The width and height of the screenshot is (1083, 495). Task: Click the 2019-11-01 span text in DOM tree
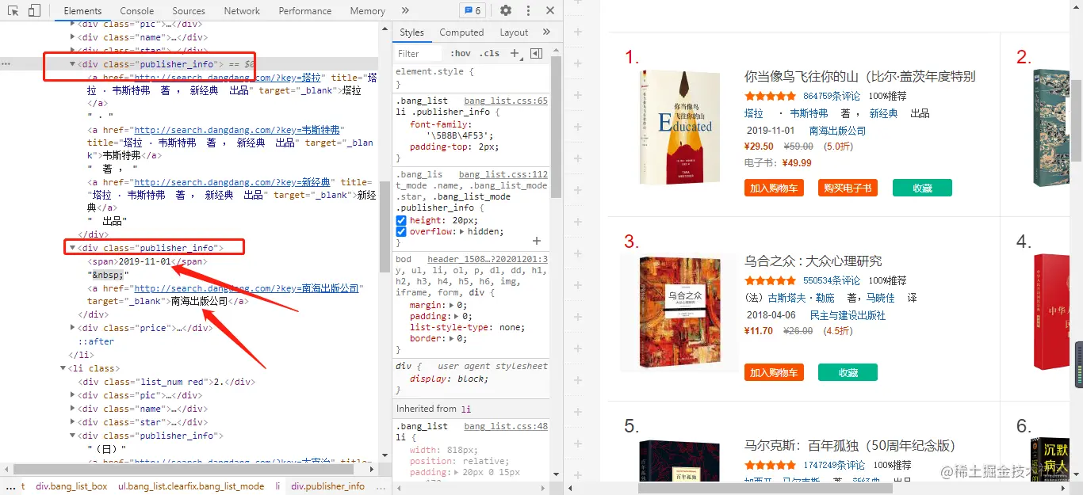144,262
